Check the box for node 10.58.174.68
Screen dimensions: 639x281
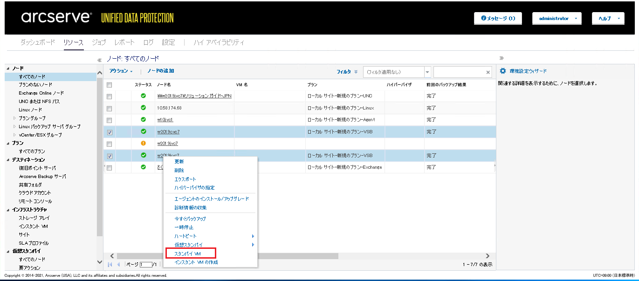click(110, 109)
